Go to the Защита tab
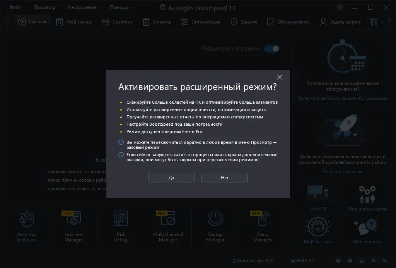The height and width of the screenshot is (268, 396). tap(244, 22)
